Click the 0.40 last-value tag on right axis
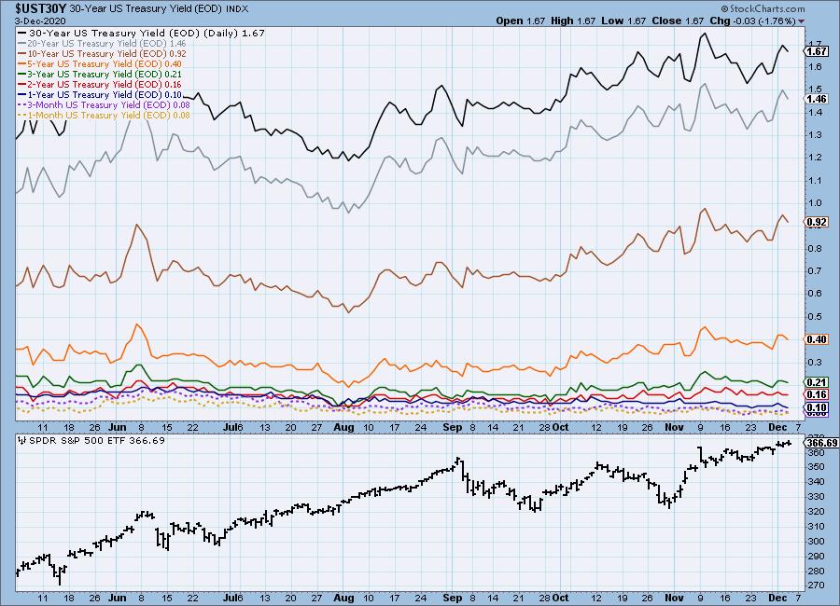Screen dimensions: 840x606 [817, 339]
